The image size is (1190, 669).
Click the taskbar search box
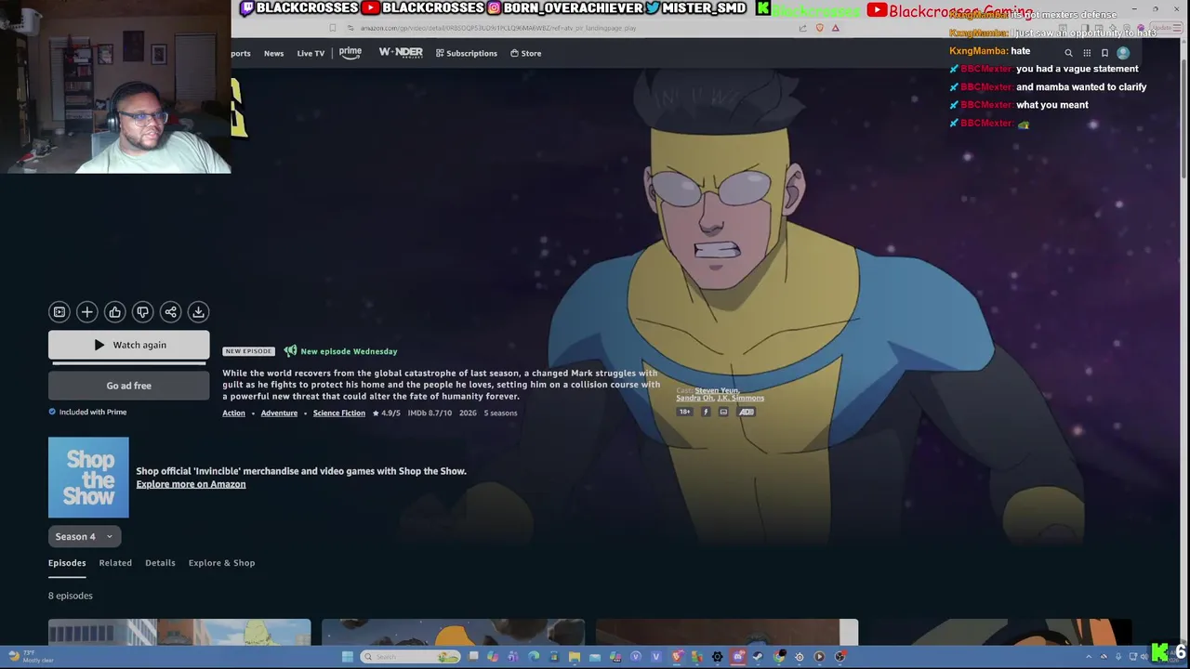coord(410,657)
